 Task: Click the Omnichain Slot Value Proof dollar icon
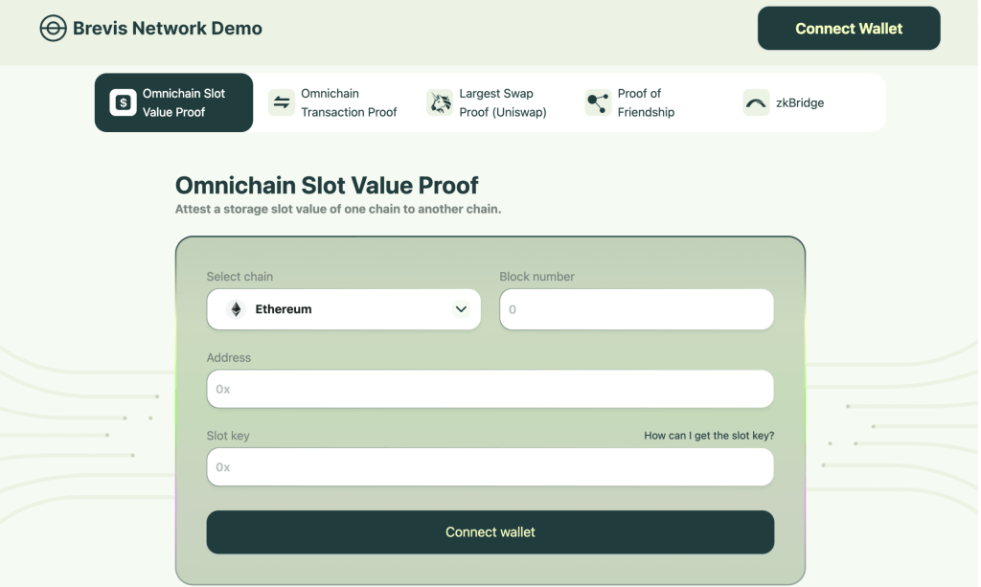coord(123,102)
